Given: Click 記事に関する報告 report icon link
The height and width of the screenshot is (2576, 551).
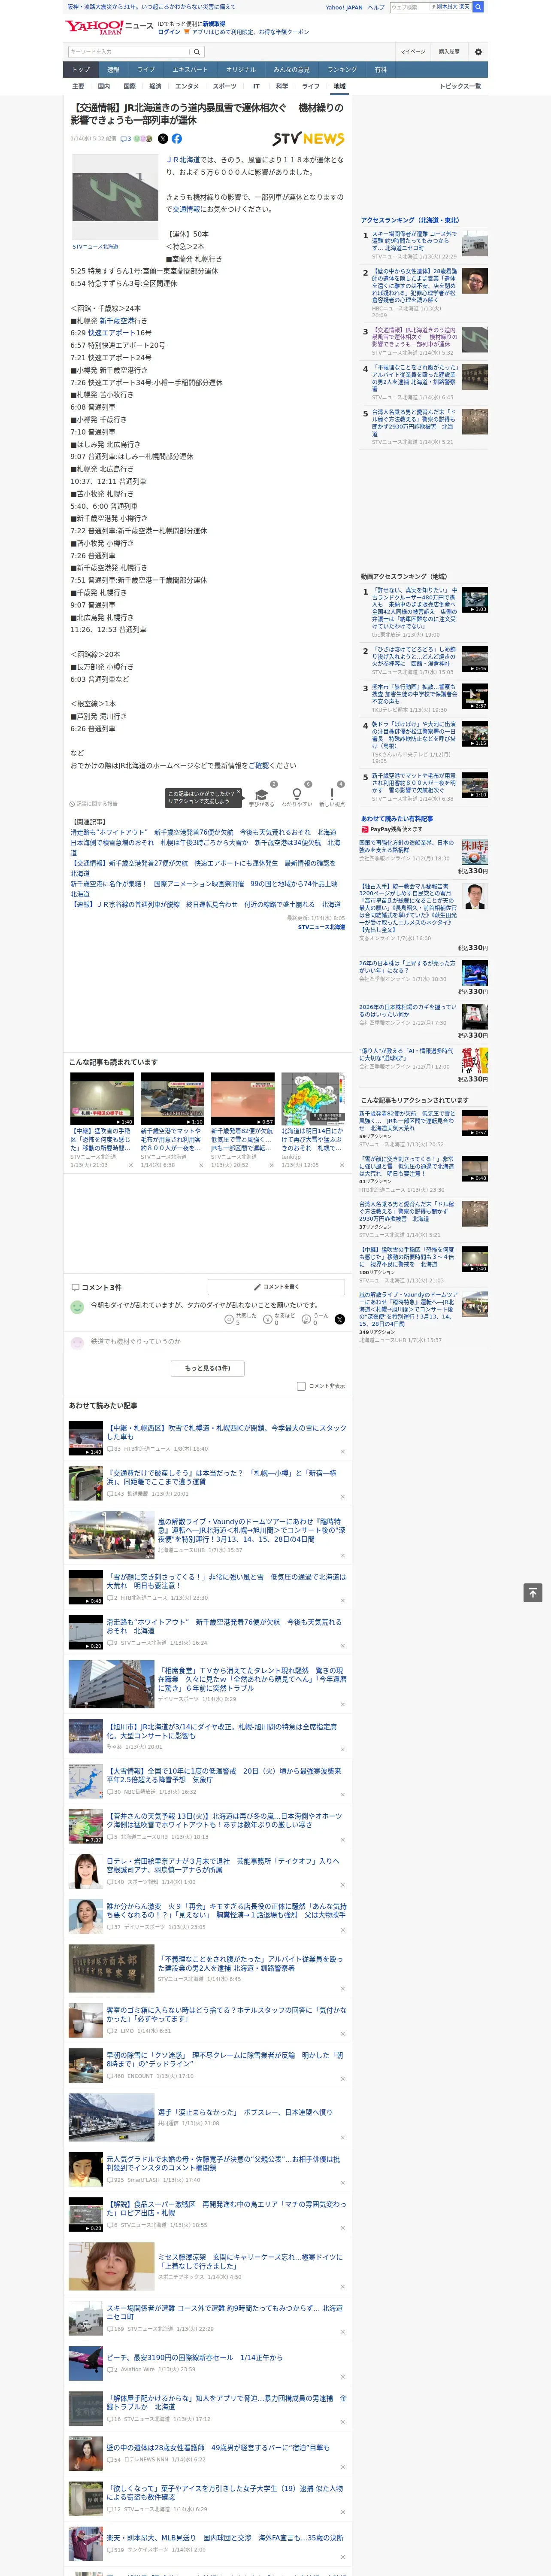Looking at the screenshot, I should (94, 804).
